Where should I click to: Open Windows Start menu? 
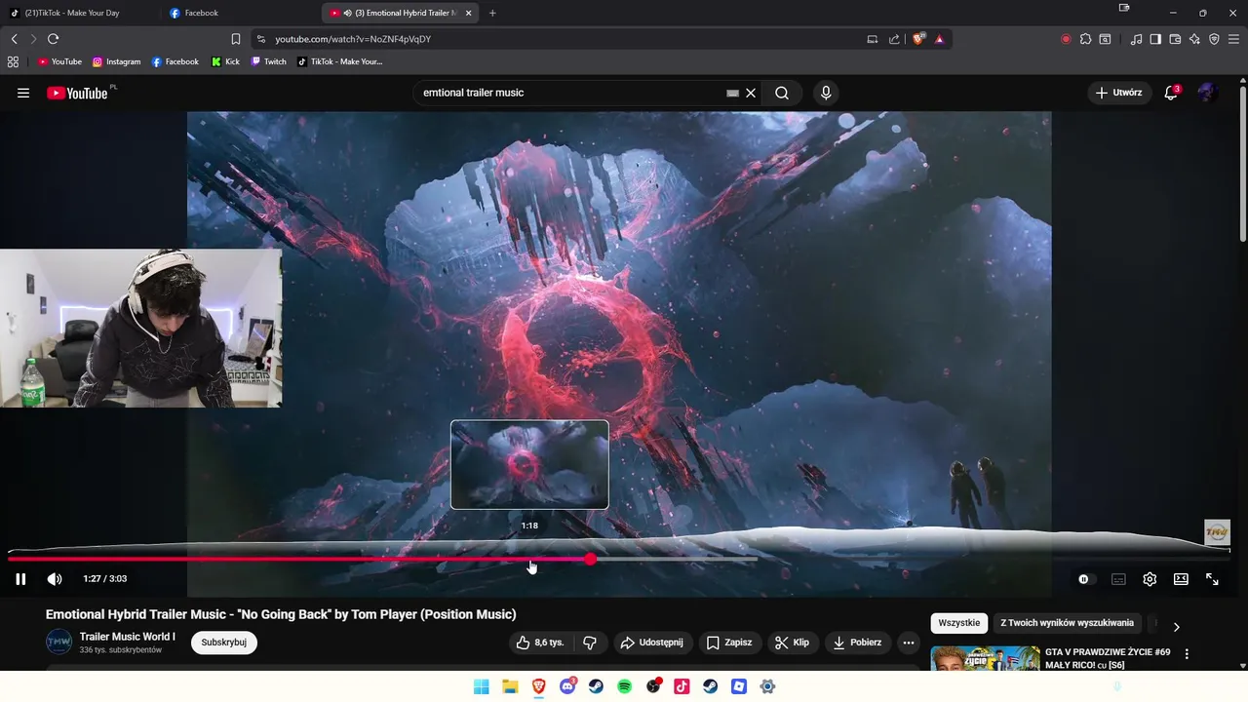tap(481, 686)
